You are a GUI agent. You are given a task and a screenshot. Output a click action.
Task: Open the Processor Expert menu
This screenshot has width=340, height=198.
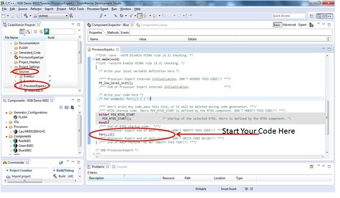[x=98, y=9]
